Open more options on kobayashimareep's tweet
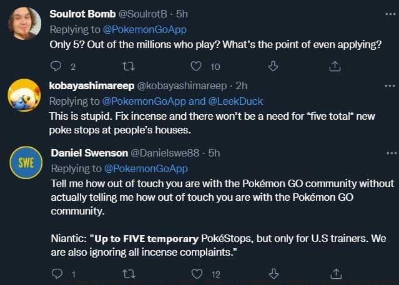The image size is (399, 285). 392,84
